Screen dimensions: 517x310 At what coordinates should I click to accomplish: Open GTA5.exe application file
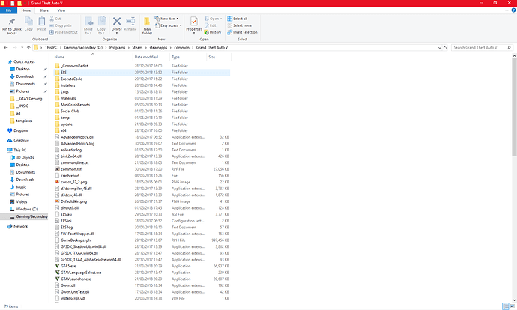67,265
